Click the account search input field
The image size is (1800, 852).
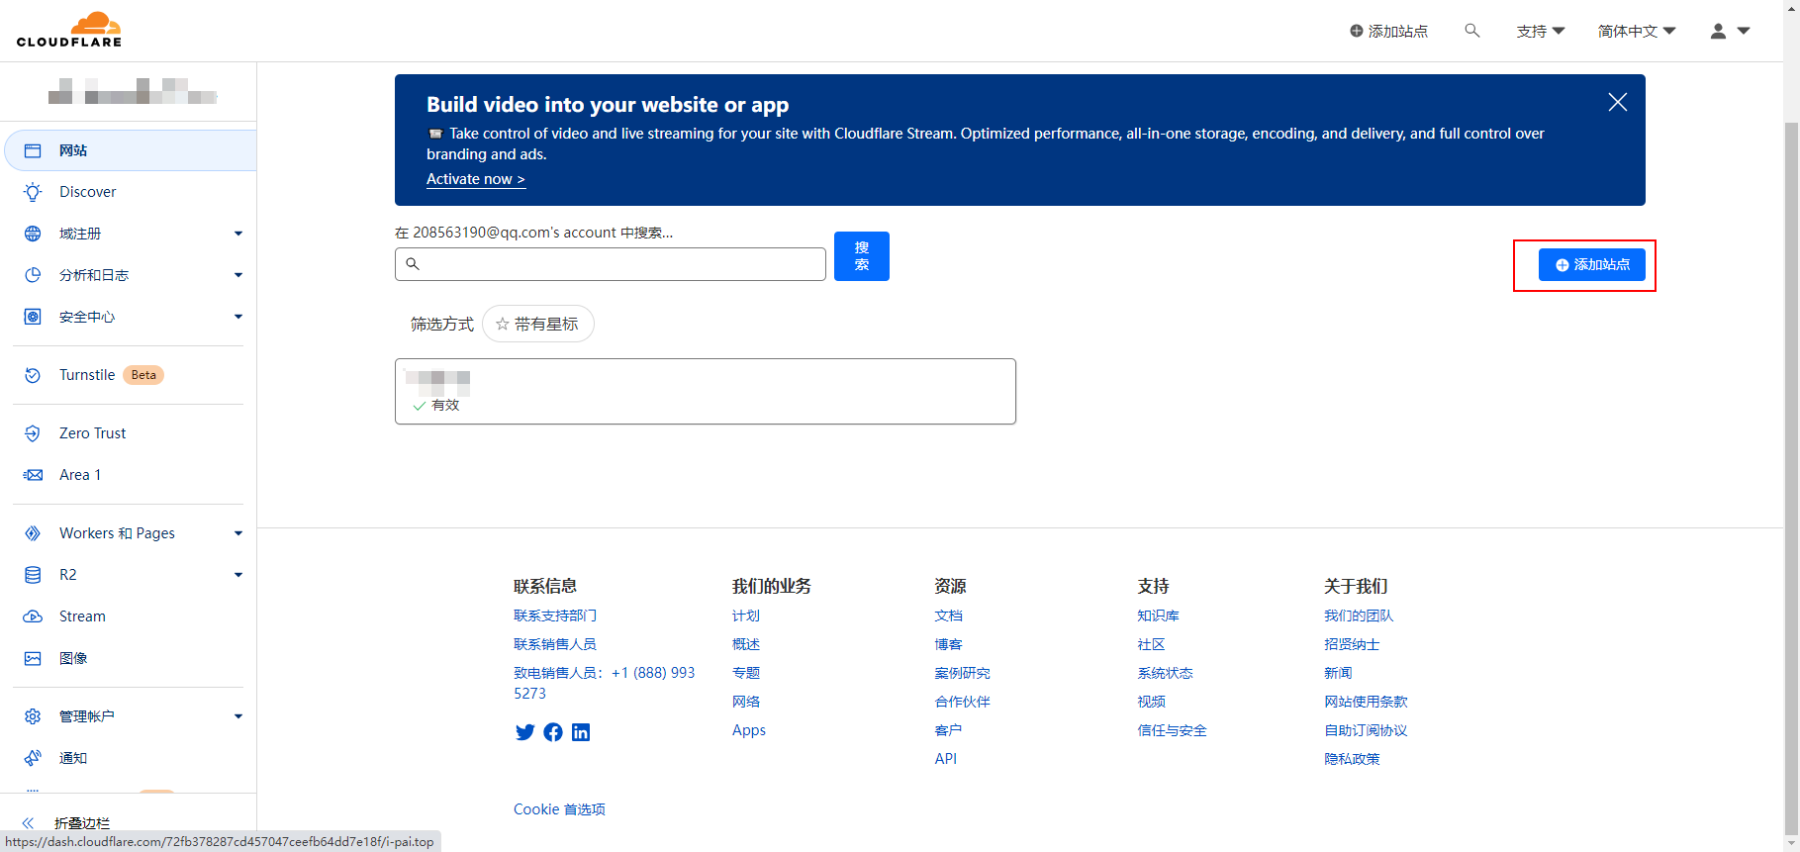pos(611,264)
